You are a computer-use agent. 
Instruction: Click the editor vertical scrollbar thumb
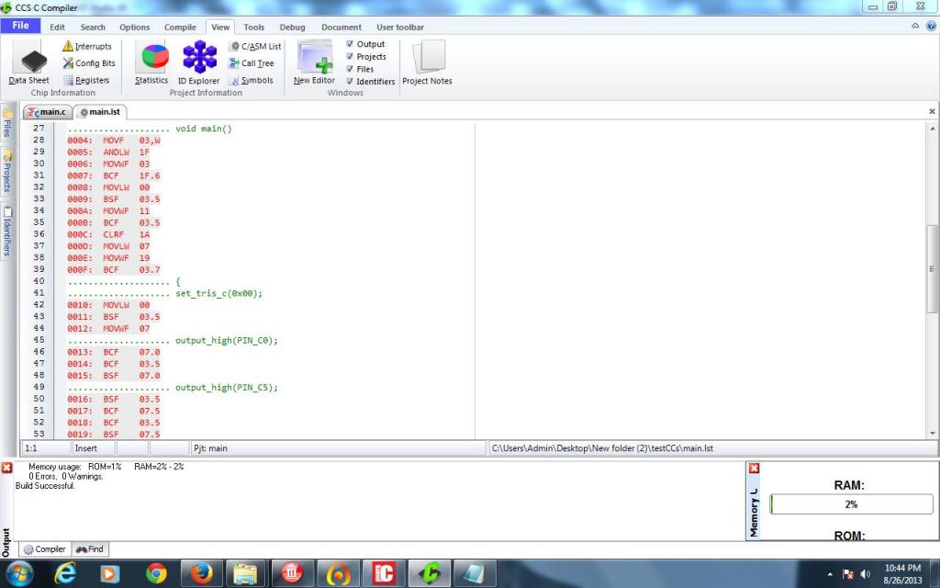933,268
